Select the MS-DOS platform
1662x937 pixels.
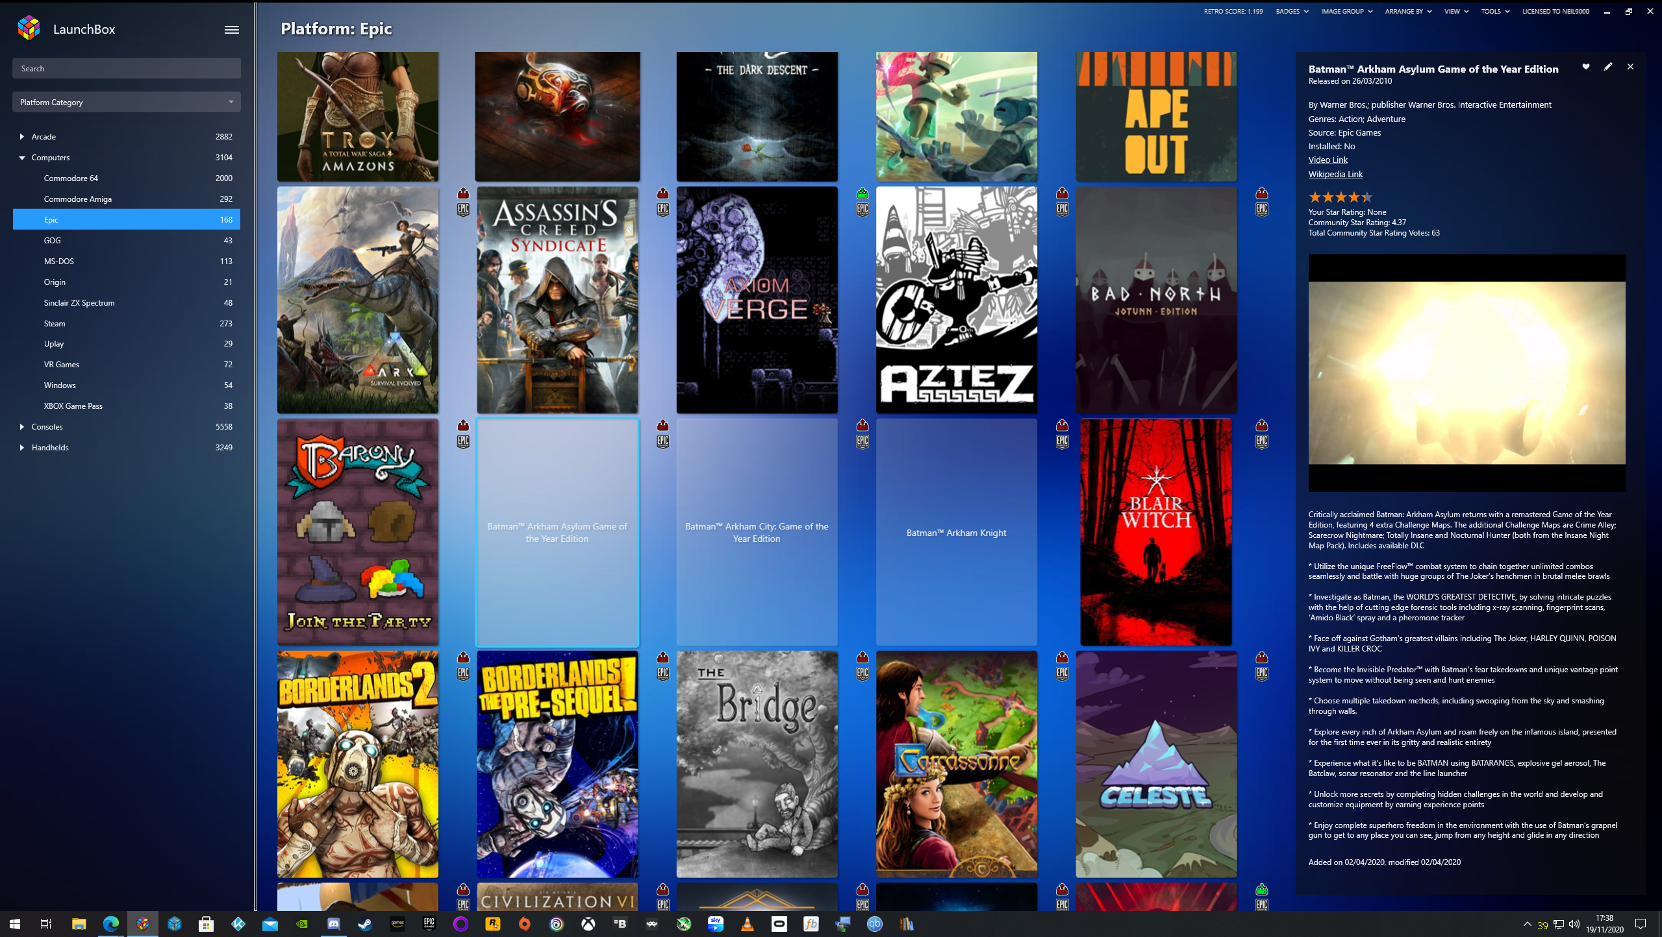127,262
